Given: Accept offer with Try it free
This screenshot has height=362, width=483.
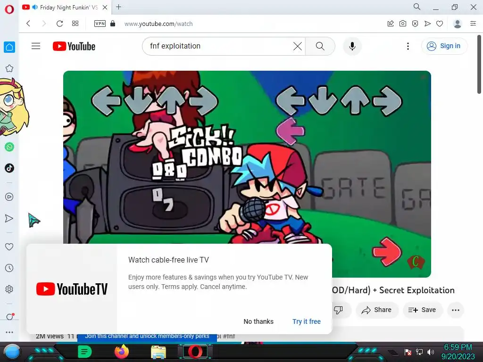Looking at the screenshot, I should pos(307,321).
